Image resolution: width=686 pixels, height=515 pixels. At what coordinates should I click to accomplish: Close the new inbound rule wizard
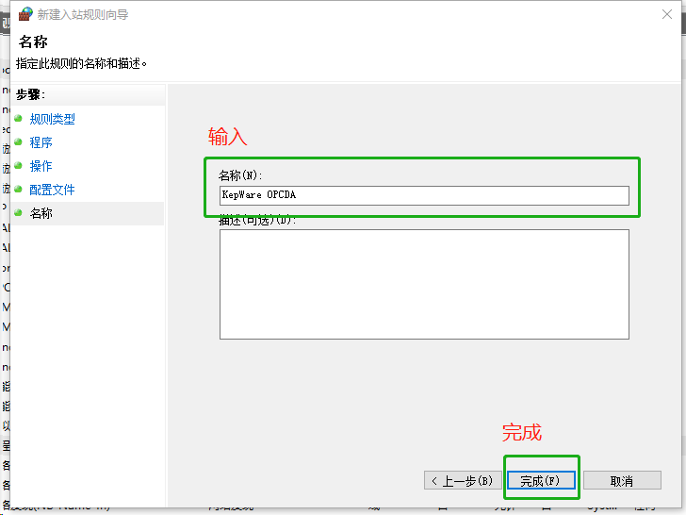[667, 14]
